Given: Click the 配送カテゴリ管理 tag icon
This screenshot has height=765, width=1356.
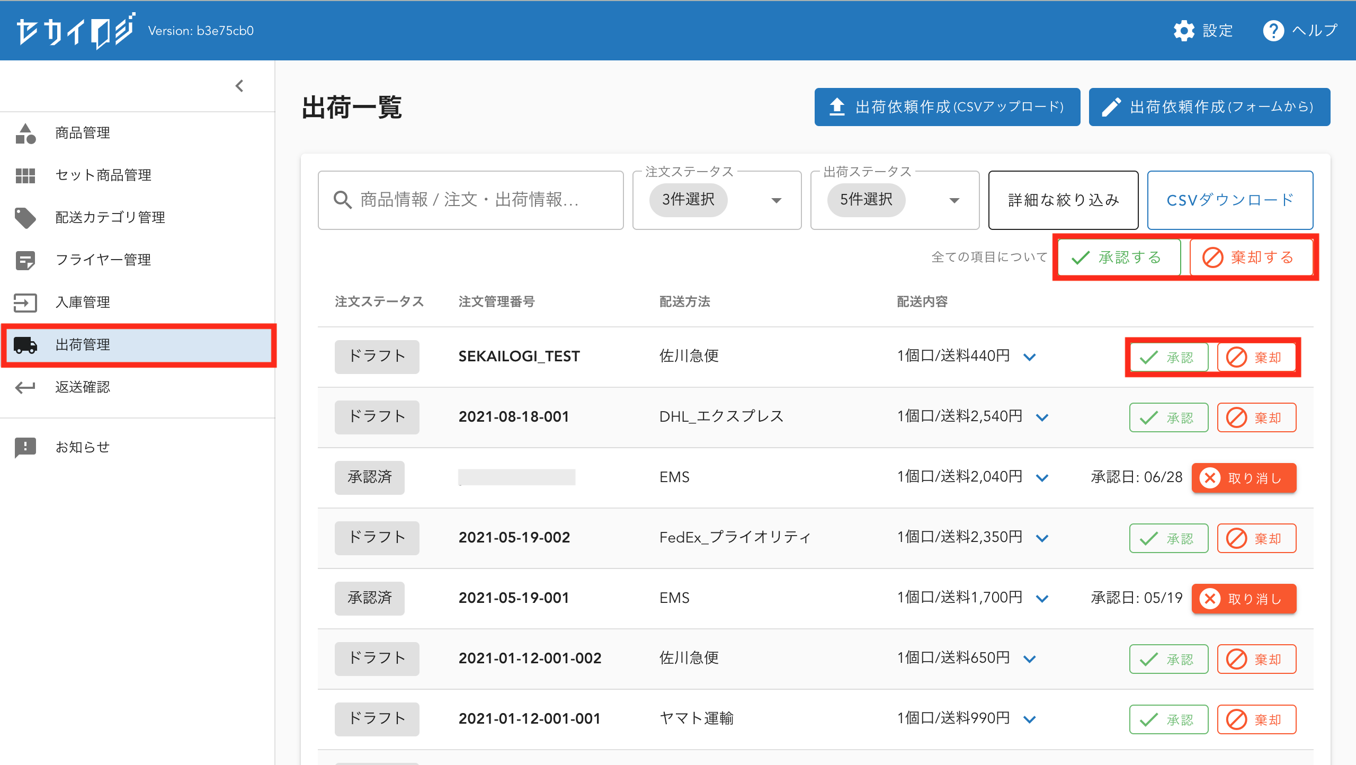Looking at the screenshot, I should (25, 218).
